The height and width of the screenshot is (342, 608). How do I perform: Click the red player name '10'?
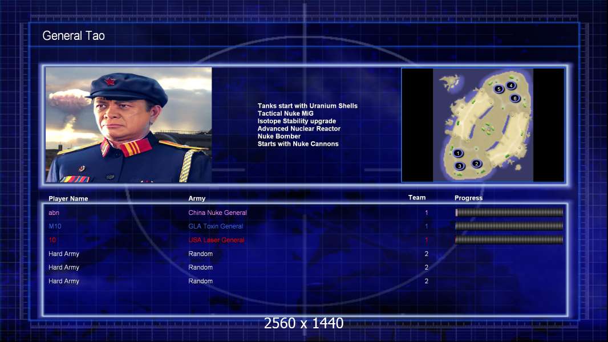52,240
